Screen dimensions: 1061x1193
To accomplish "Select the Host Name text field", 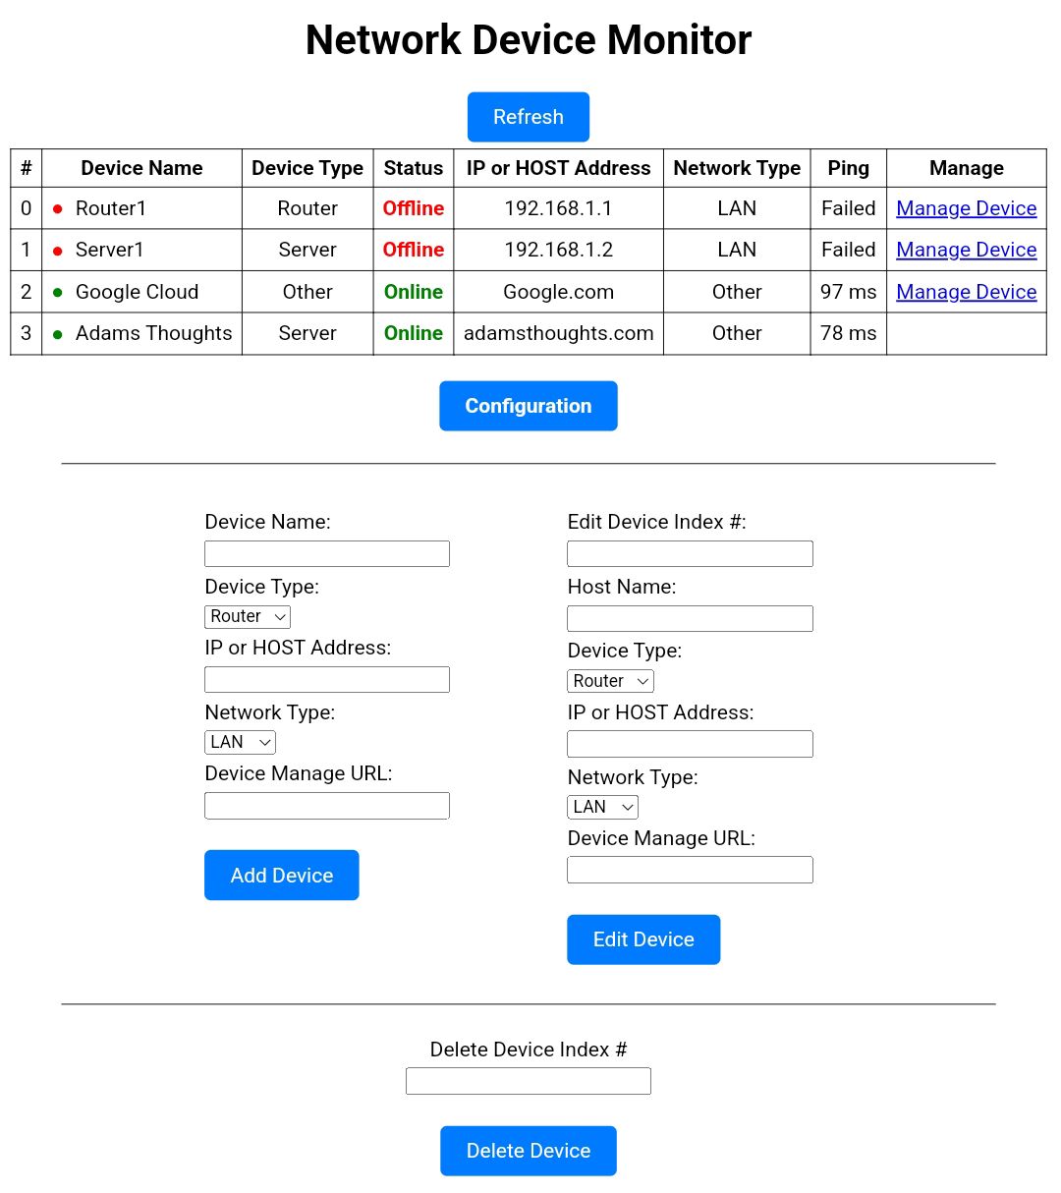I will pyautogui.click(x=690, y=618).
